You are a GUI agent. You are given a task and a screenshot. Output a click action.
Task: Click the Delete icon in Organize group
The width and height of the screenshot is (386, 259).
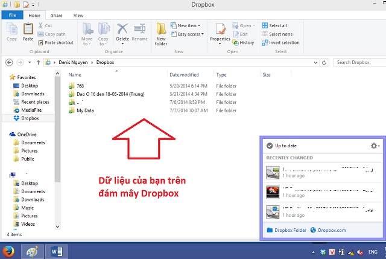pyautogui.click(x=122, y=32)
